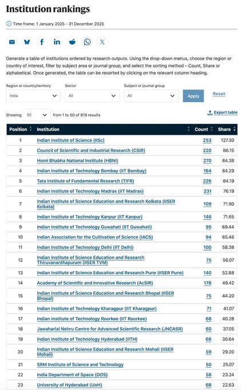Image resolution: width=241 pixels, height=390 pixels.
Task: Click the export upload icon
Action: click(210, 112)
